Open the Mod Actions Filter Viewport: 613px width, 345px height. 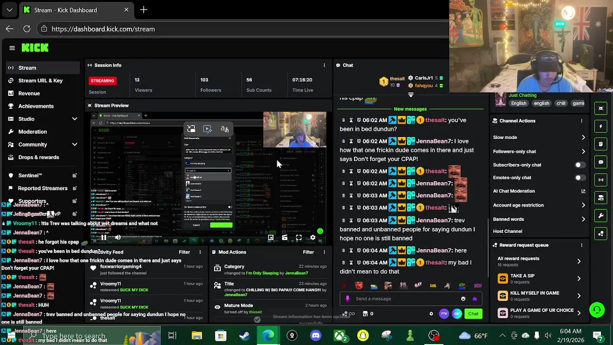coord(308,252)
